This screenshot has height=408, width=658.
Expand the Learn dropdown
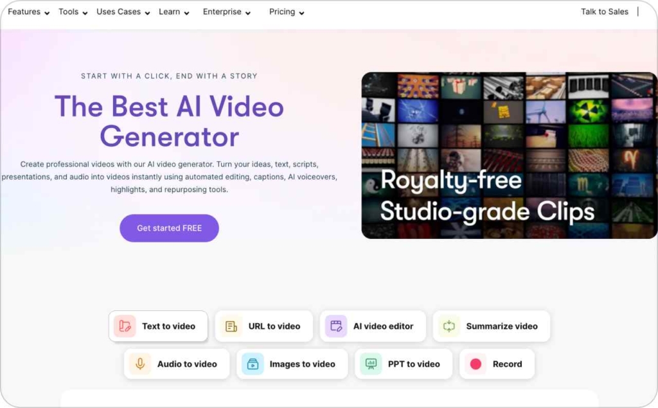point(186,12)
